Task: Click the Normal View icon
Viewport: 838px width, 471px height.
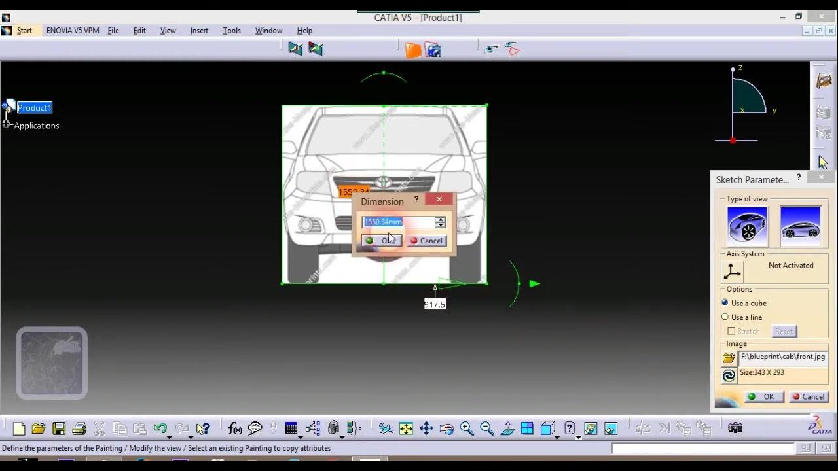Action: click(507, 428)
